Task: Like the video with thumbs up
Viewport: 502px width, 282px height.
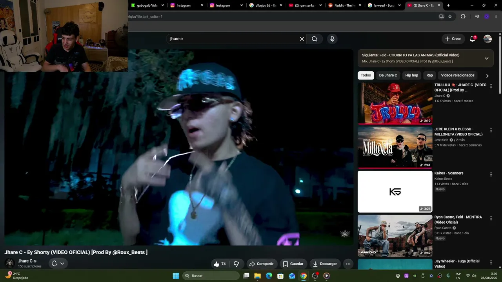Action: (x=220, y=264)
